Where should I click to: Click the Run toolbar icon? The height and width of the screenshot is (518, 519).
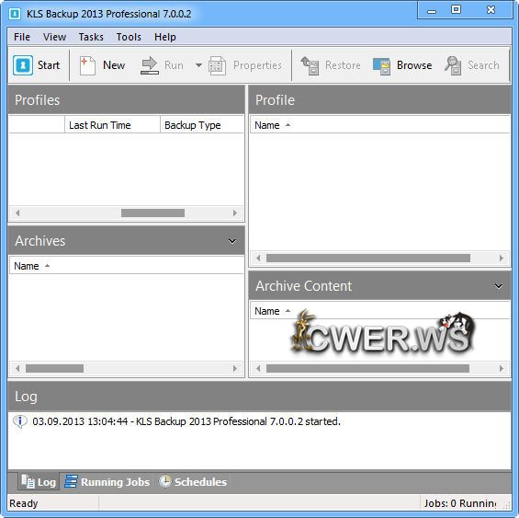point(150,65)
